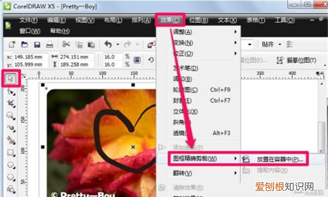Select the Rectangle tool
This screenshot has height=197, width=328.
tap(11, 153)
